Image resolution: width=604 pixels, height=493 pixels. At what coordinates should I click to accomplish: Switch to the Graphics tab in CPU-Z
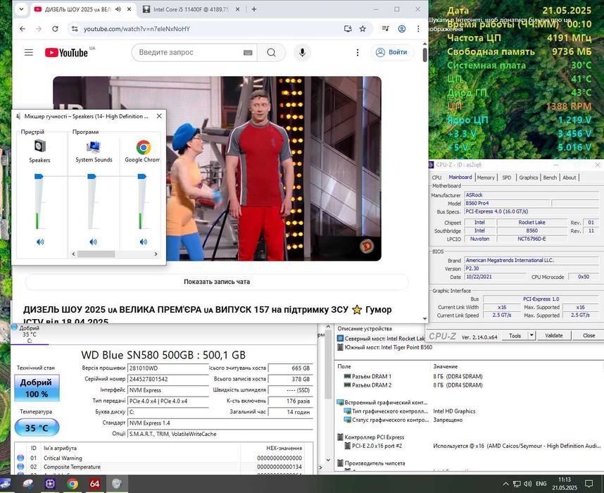pos(528,177)
